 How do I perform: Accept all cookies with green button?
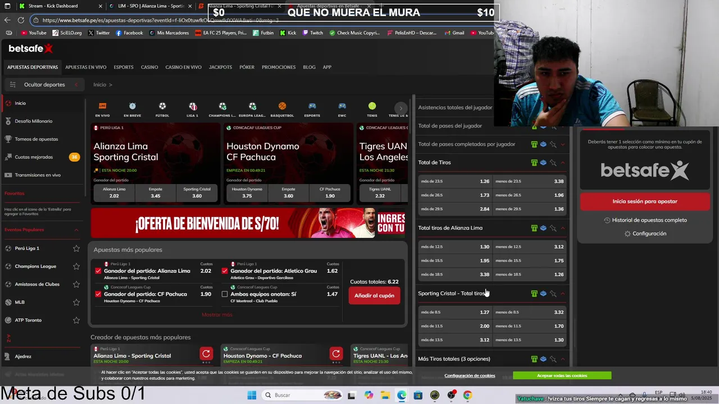(562, 375)
